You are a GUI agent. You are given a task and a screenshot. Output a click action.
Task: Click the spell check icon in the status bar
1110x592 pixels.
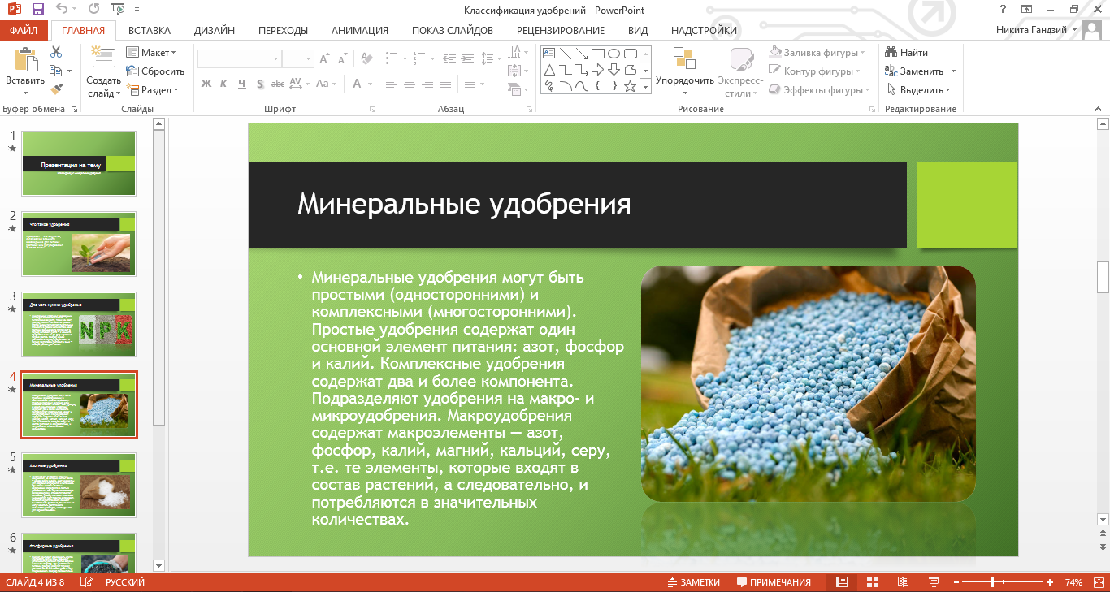pos(87,582)
